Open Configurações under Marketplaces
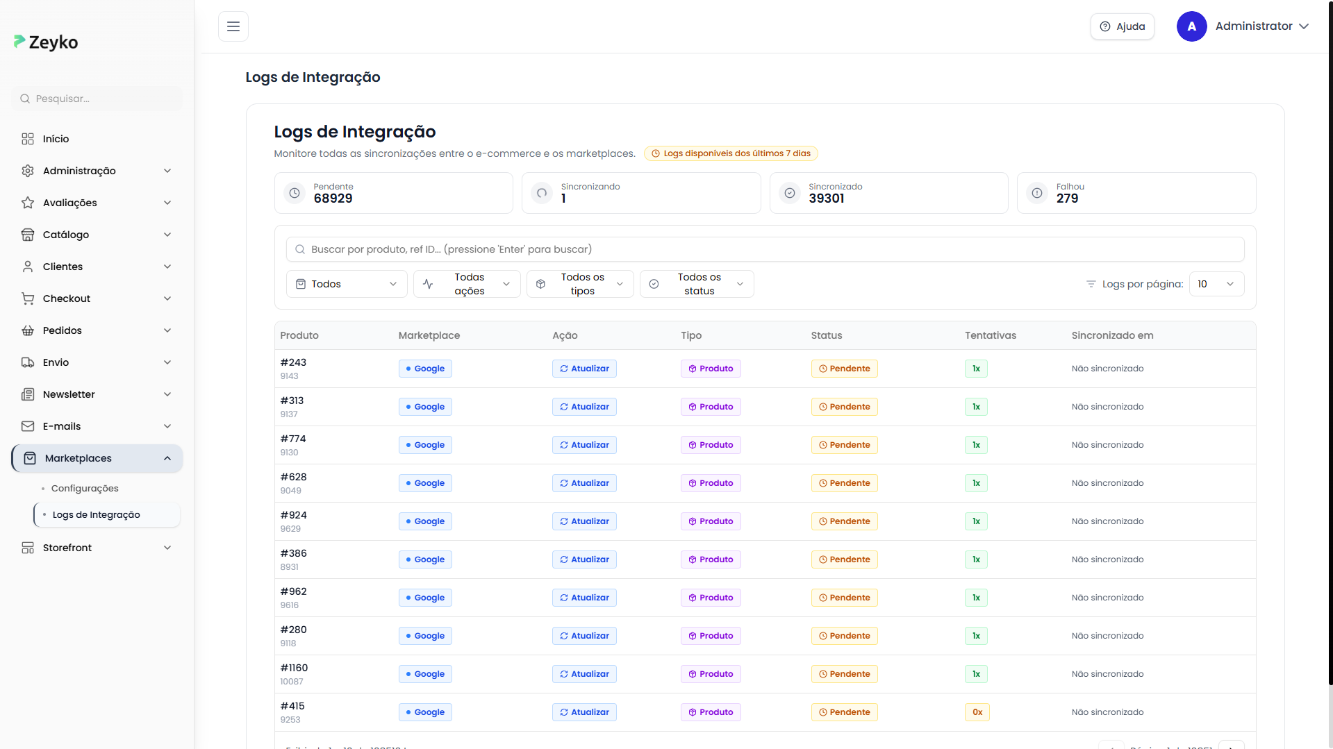1333x749 pixels. click(85, 489)
